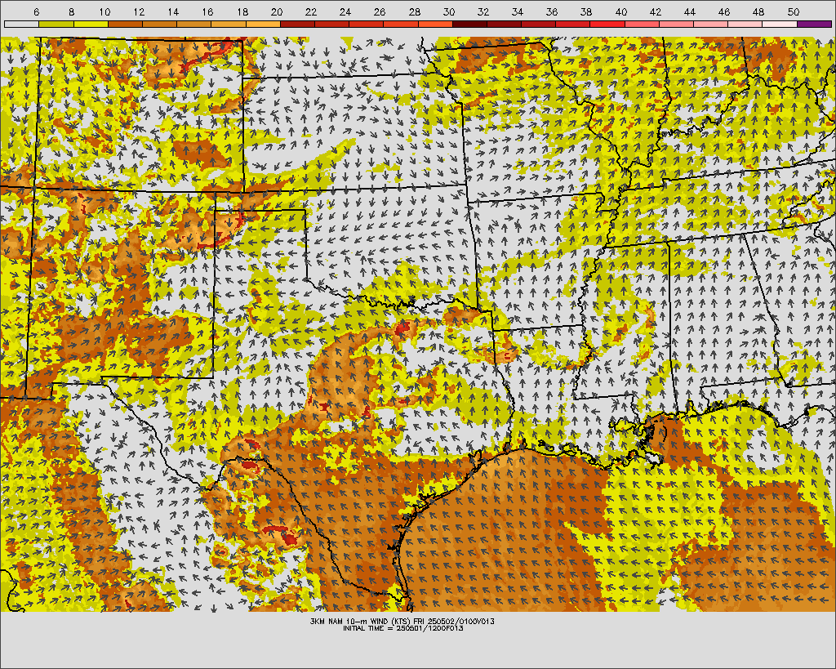
Task: Click the dark maroon swatch between 30 and 32
Action: (x=469, y=24)
